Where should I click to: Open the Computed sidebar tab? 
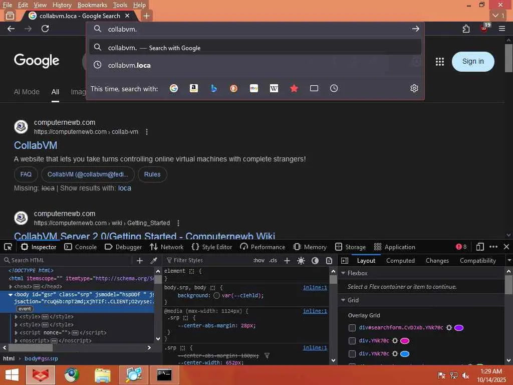coord(400,261)
